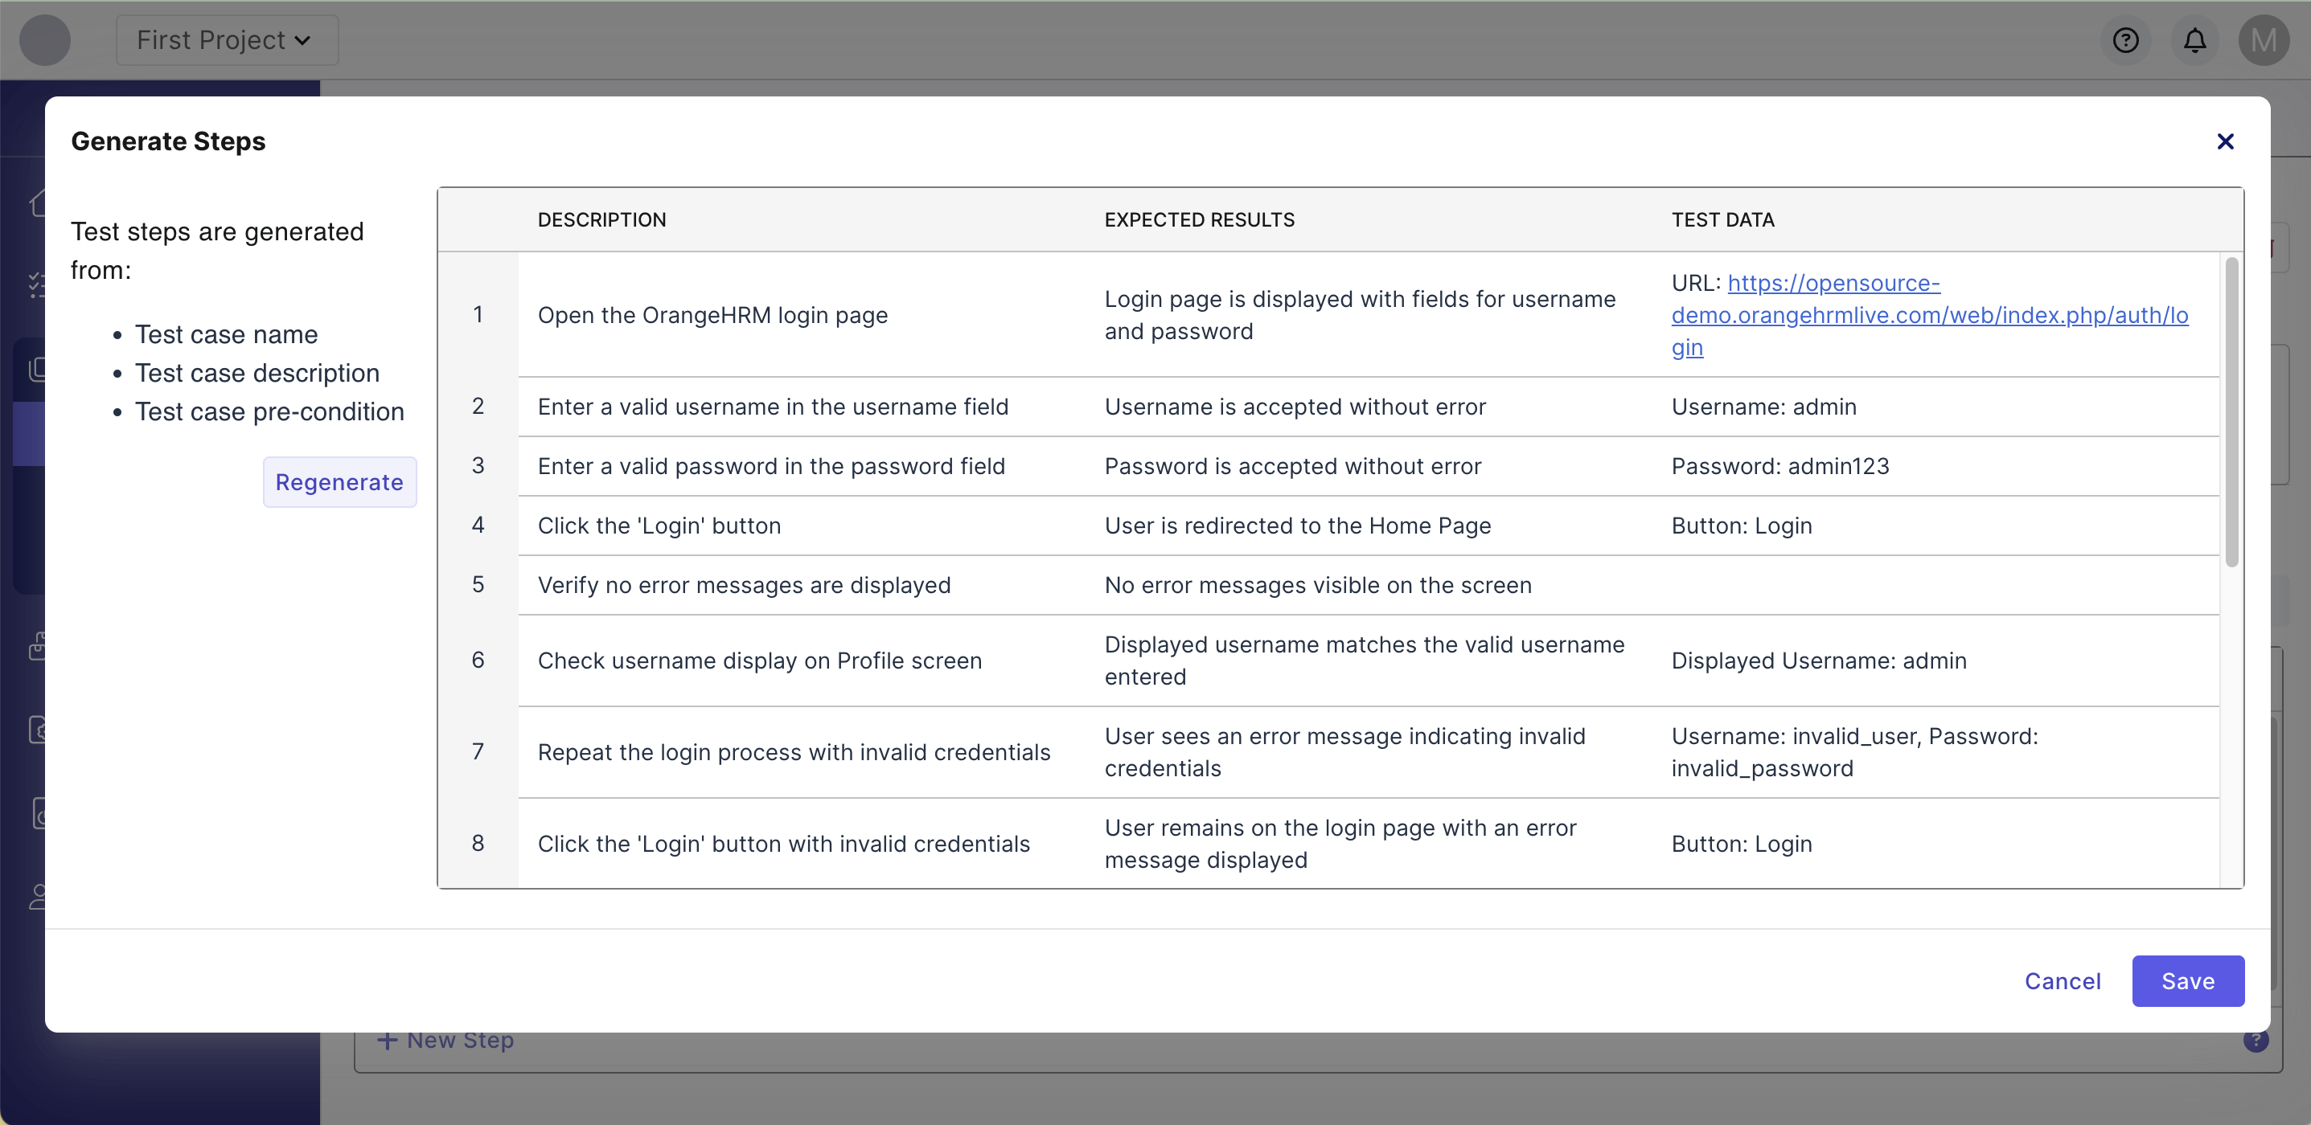Click 'Displayed username matches the valid username entered'

pyautogui.click(x=1365, y=661)
